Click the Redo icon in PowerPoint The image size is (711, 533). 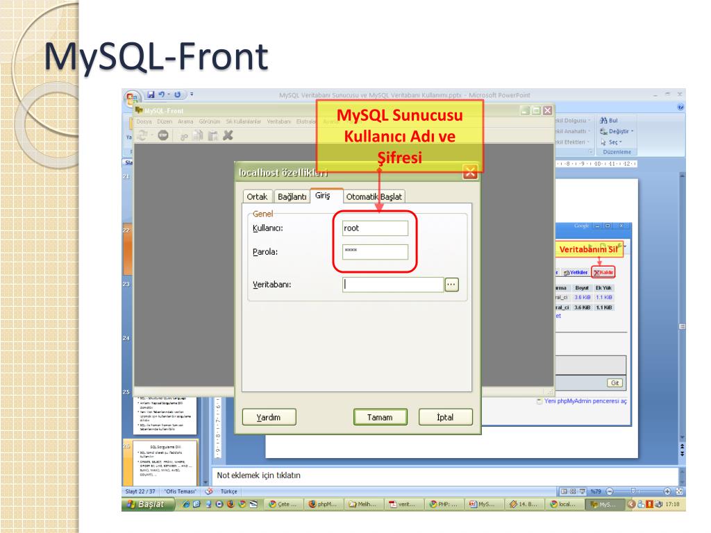(177, 94)
